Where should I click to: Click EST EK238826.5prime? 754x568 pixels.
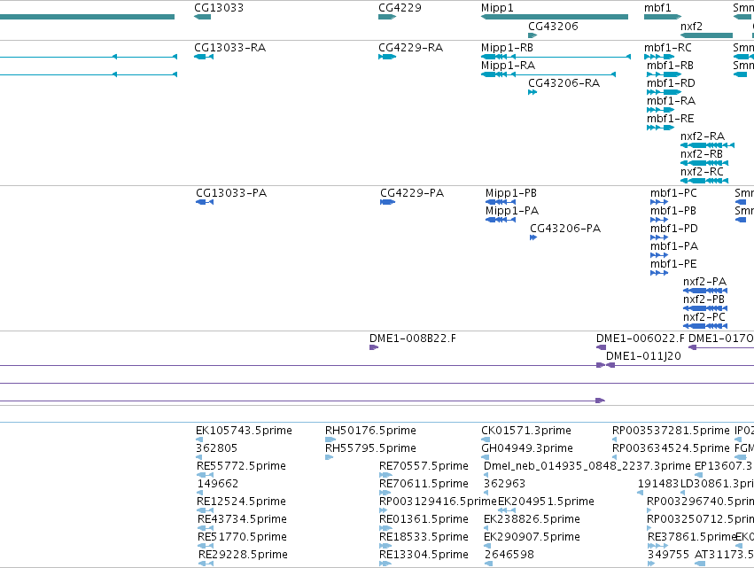click(x=486, y=528)
